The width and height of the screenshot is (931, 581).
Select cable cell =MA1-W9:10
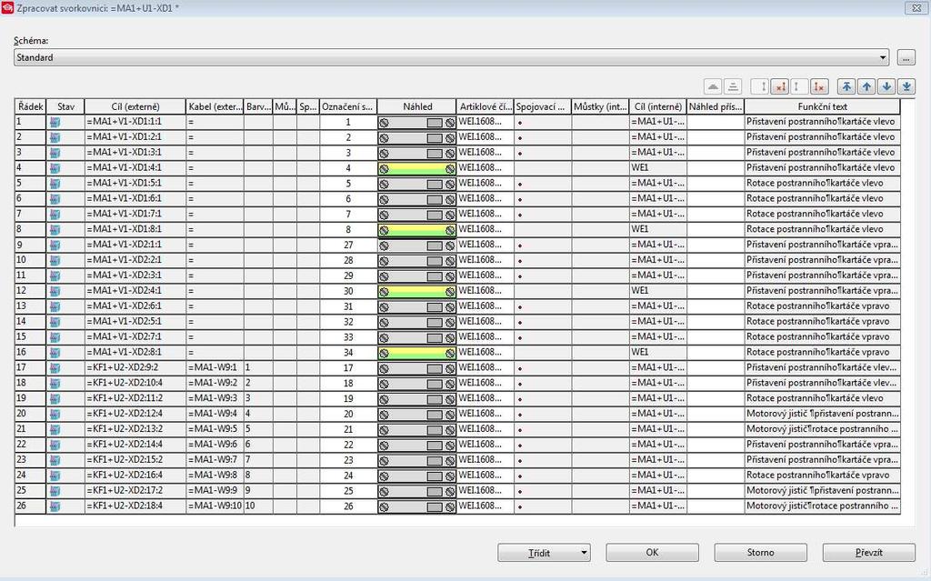tap(215, 506)
